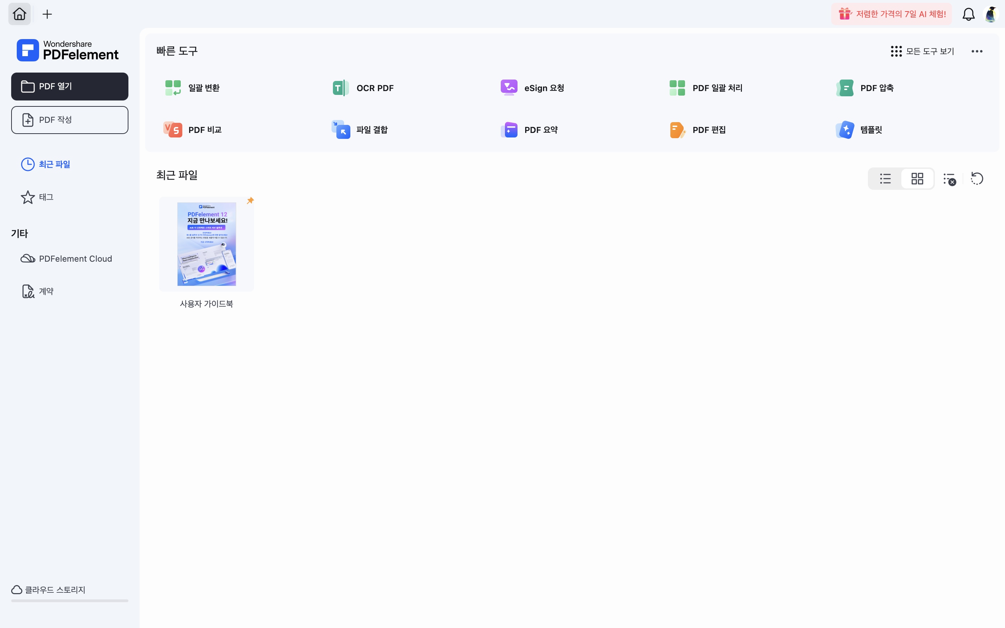Launch the 일괄 변환 tool
This screenshot has width=1005, height=628.
pyautogui.click(x=203, y=88)
